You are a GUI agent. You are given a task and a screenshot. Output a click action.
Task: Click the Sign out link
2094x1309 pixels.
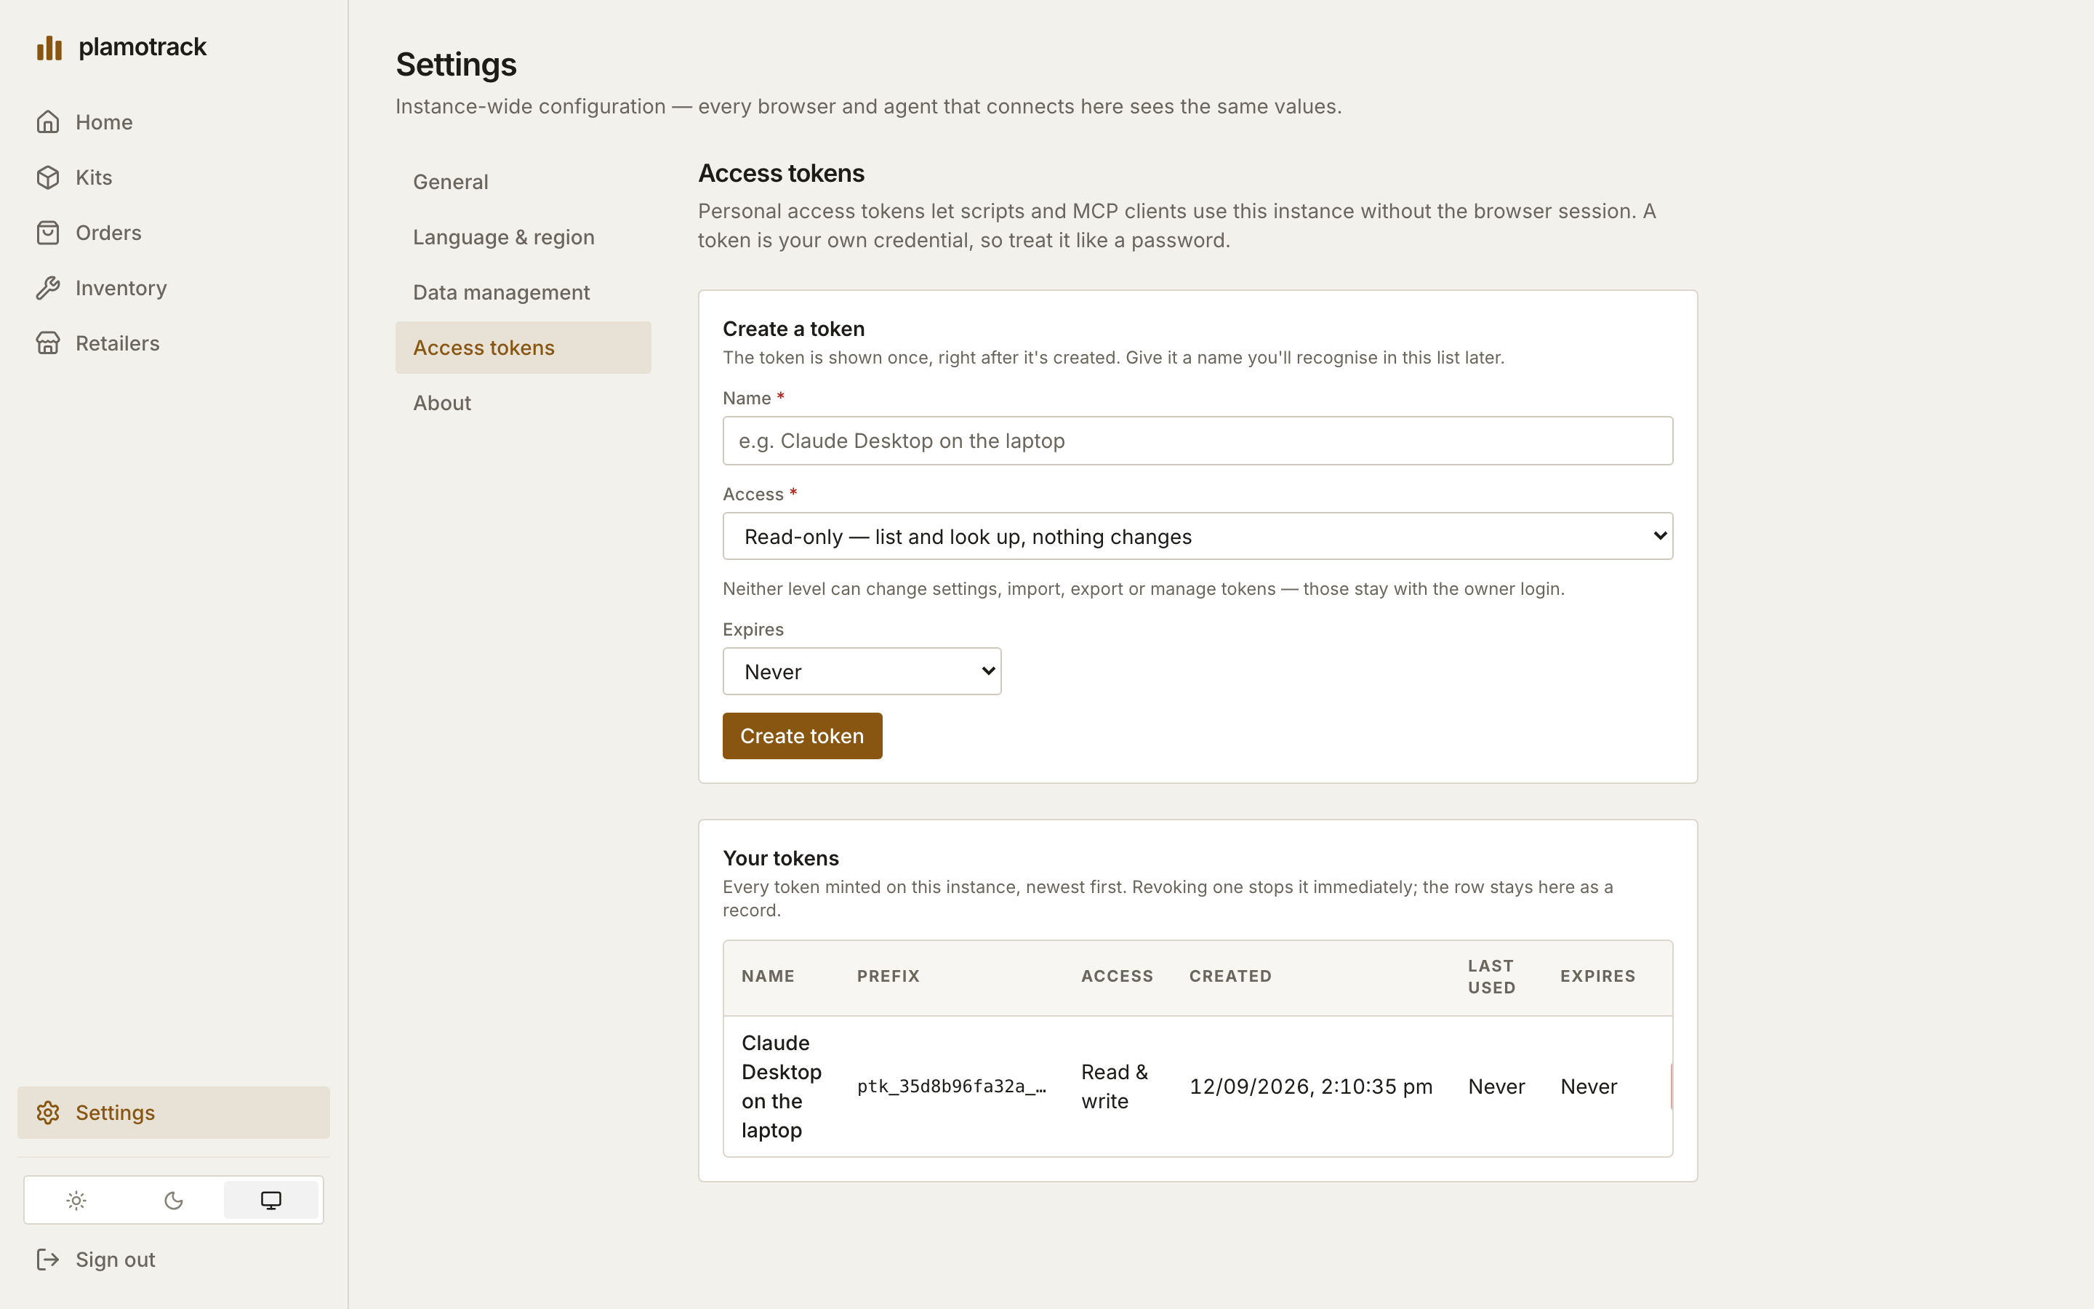(173, 1260)
